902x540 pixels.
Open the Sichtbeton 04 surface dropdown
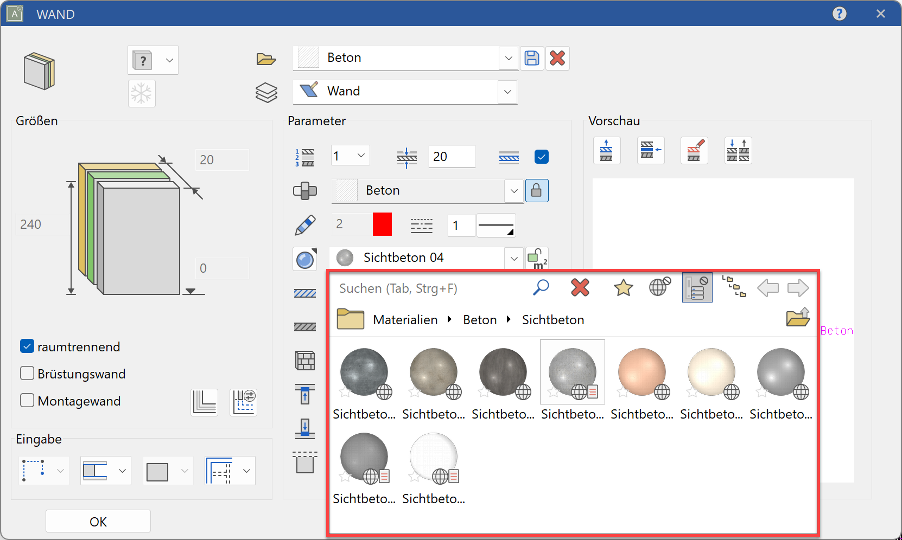(x=513, y=259)
